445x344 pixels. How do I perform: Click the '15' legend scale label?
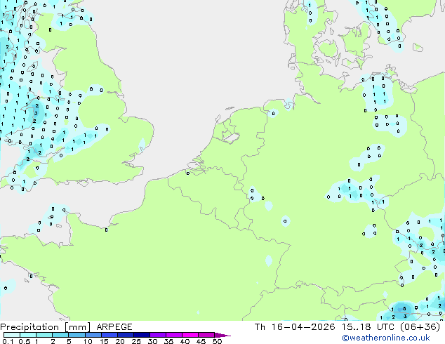click(104, 341)
